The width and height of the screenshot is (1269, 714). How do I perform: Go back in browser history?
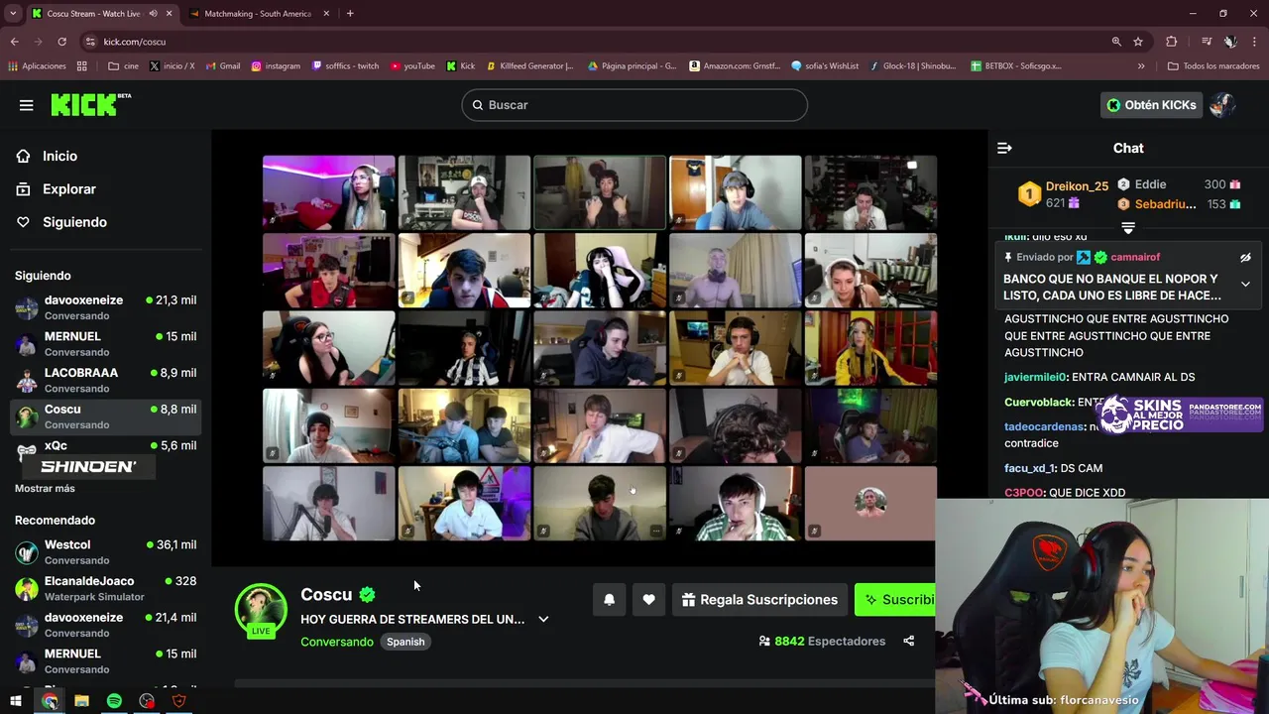[x=15, y=42]
